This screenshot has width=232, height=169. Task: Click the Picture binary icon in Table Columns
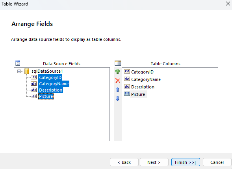127,94
